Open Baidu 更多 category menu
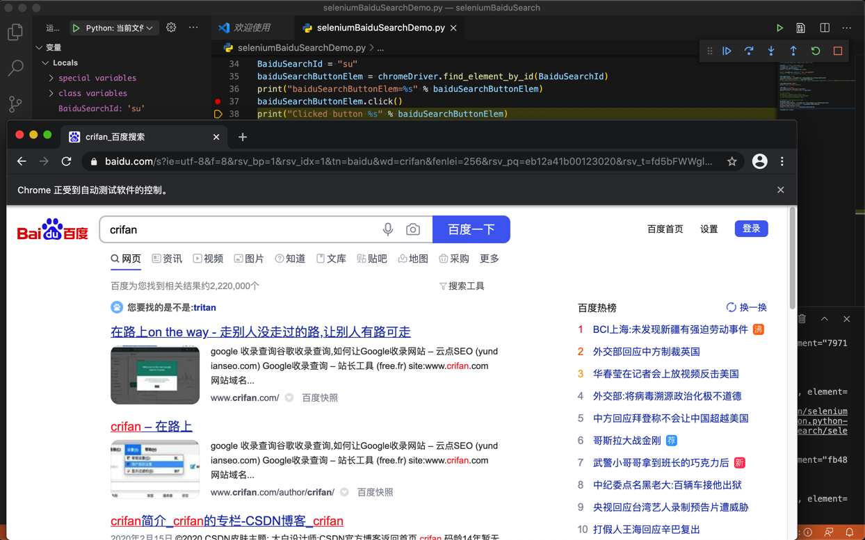This screenshot has height=540, width=865. 490,259
